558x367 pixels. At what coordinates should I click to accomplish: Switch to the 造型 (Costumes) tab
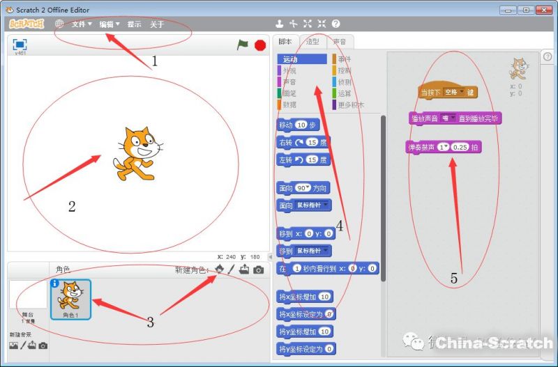(312, 42)
